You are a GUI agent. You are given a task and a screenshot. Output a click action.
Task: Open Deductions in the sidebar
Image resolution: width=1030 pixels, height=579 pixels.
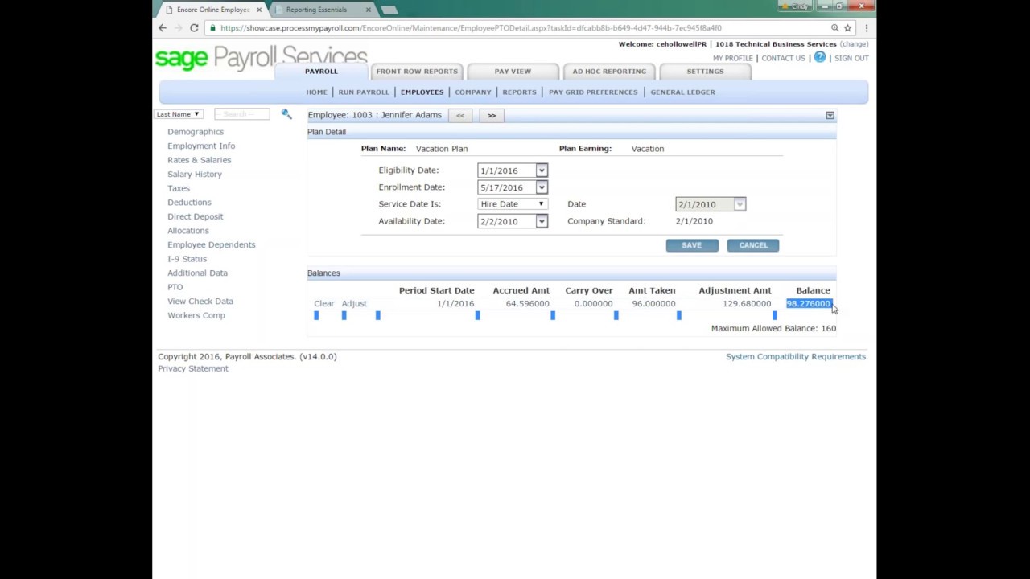(189, 203)
